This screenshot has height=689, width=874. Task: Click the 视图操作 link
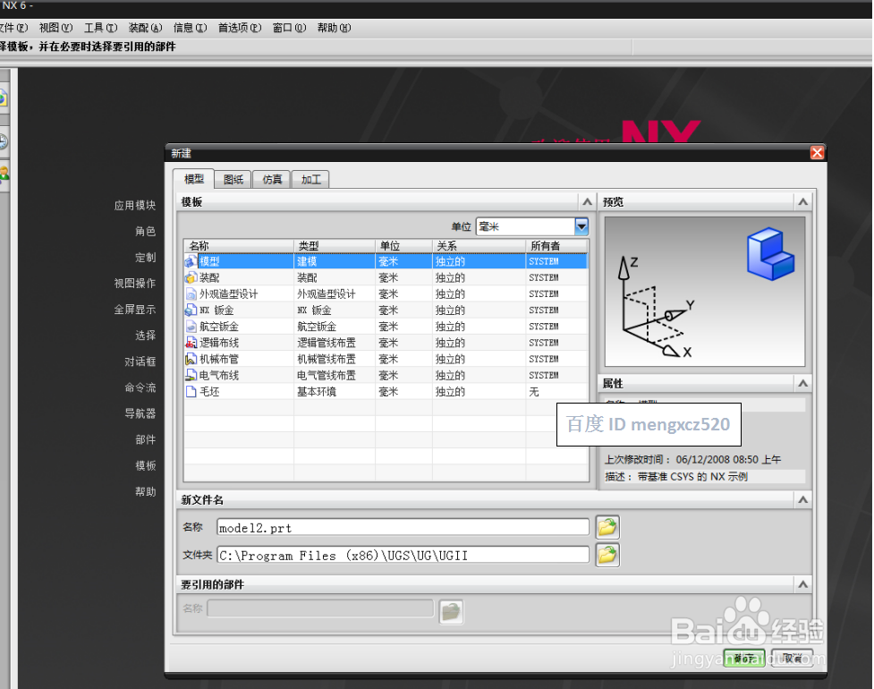[x=134, y=283]
